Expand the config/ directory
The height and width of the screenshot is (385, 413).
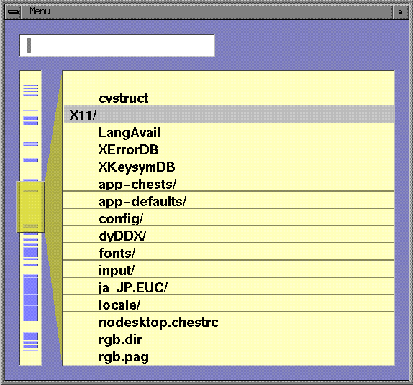tap(121, 219)
